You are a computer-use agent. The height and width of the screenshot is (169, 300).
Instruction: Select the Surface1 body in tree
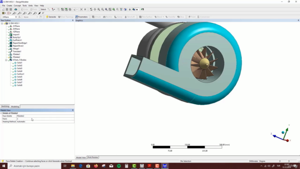21,74
